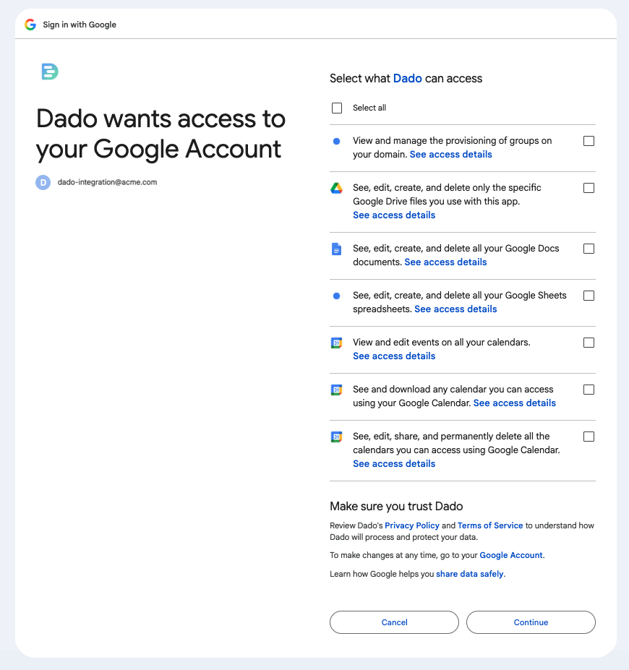Check the Google Docs documents permission checkbox
Viewport: 629px width, 670px height.
(x=589, y=249)
